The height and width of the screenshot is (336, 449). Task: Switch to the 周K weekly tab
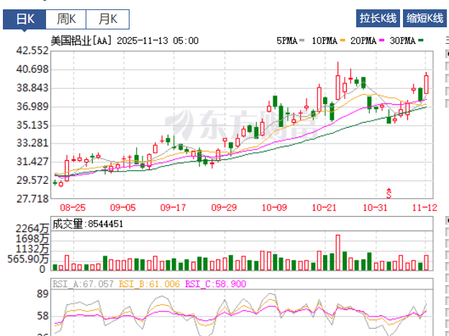click(66, 19)
